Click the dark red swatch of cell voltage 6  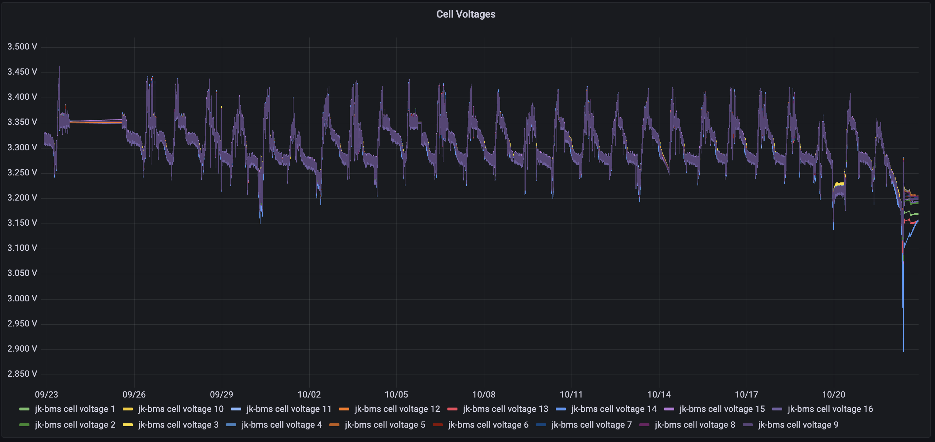[437, 425]
